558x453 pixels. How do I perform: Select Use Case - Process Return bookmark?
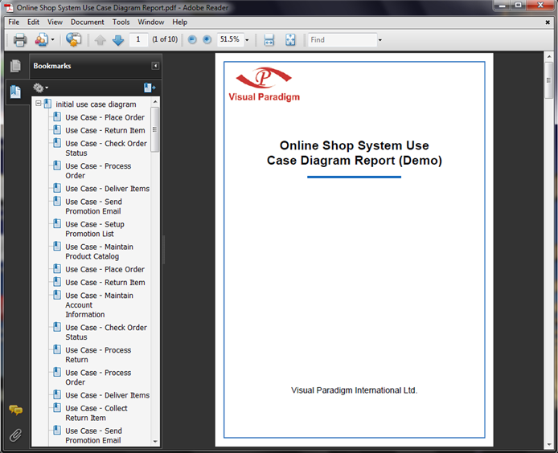(x=98, y=354)
